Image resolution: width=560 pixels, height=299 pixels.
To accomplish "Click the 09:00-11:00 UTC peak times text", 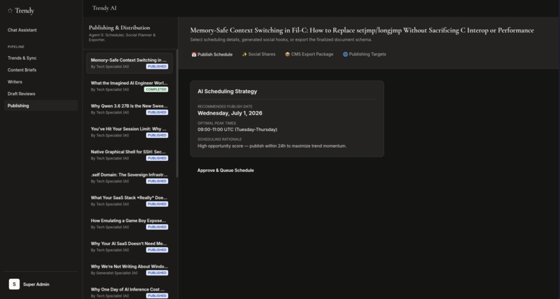I will click(x=238, y=130).
